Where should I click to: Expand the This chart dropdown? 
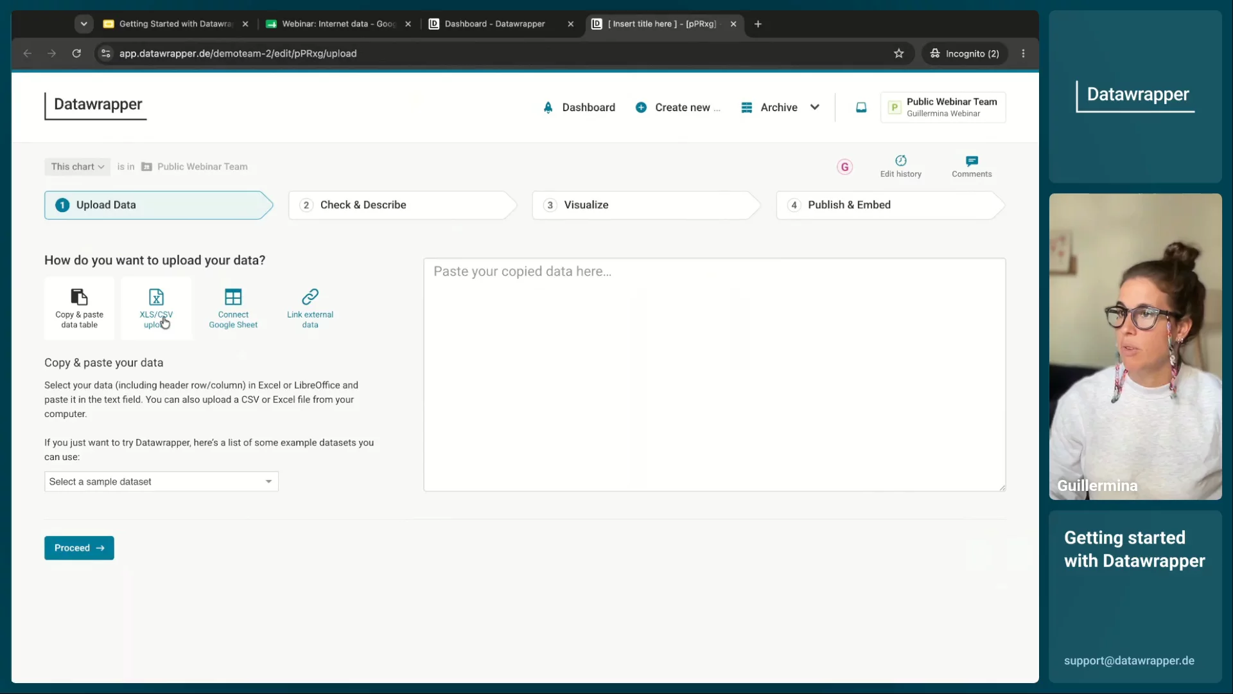[77, 167]
